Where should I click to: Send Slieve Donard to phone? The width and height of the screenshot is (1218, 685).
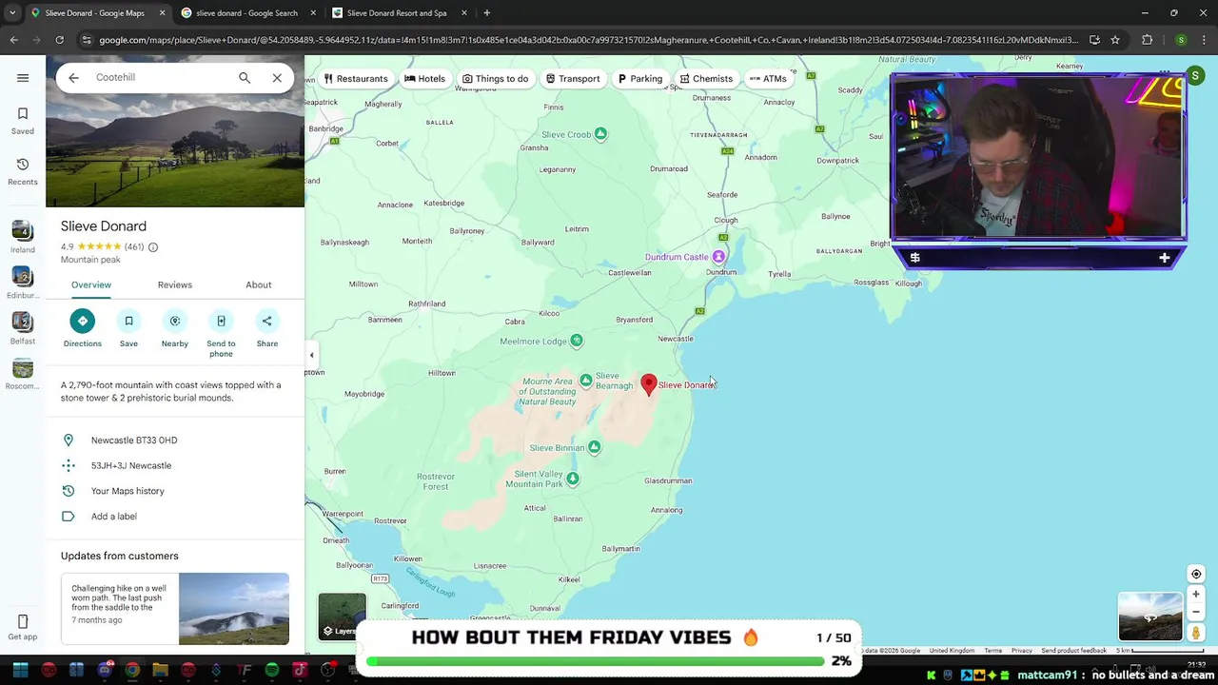(221, 334)
